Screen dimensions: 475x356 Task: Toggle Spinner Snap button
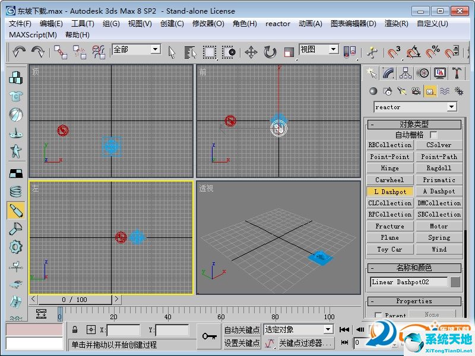point(452,52)
